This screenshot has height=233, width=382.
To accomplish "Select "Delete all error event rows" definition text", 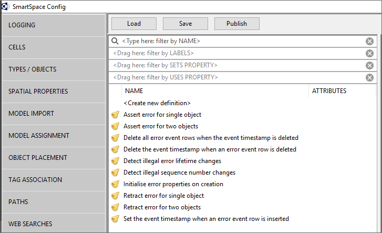I will pyautogui.click(x=211, y=138).
